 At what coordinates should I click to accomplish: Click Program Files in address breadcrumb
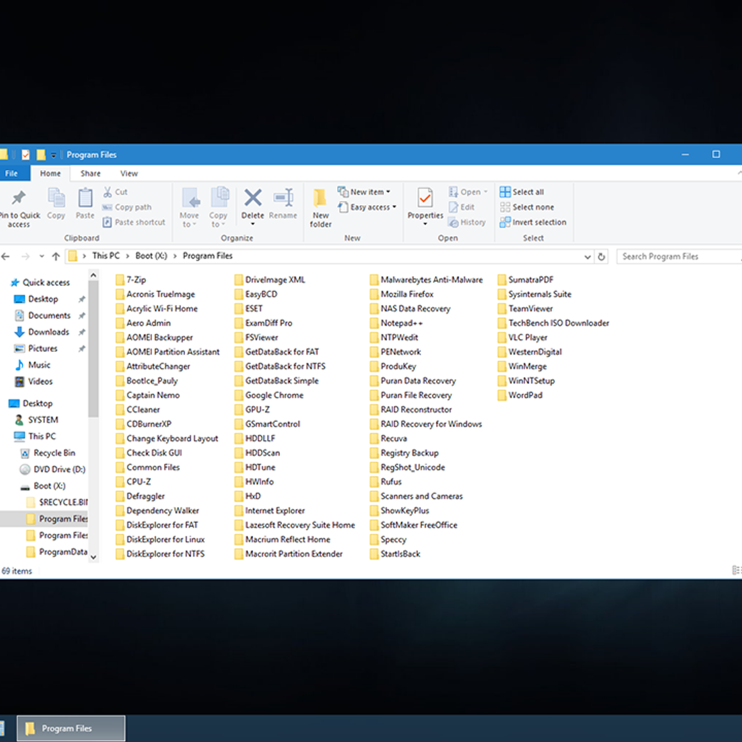click(207, 256)
